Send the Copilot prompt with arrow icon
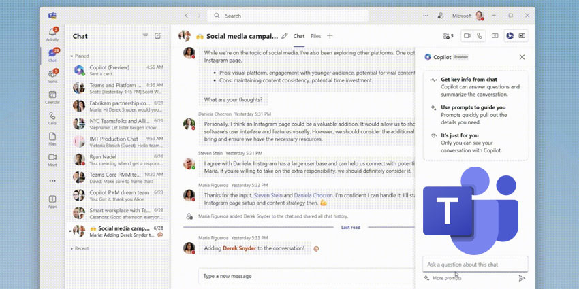Image resolution: width=579 pixels, height=289 pixels. (522, 278)
